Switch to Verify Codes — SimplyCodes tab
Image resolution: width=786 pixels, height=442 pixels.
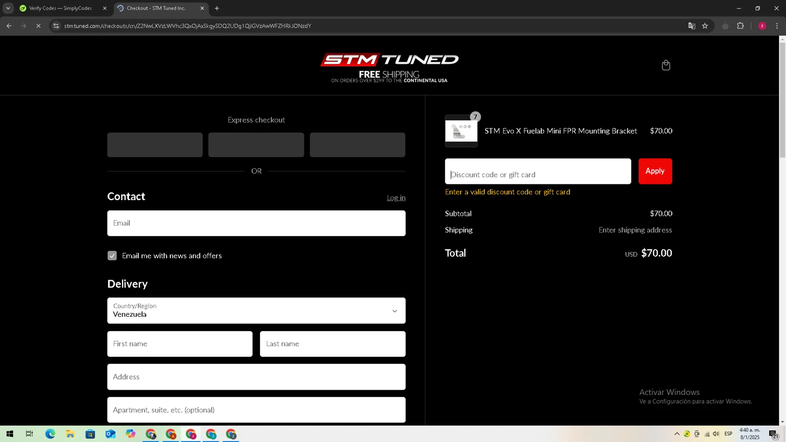60,8
